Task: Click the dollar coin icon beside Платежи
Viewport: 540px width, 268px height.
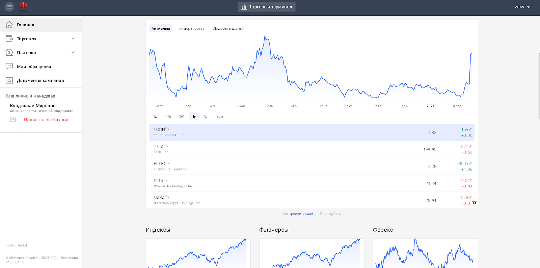Action: tap(9, 53)
